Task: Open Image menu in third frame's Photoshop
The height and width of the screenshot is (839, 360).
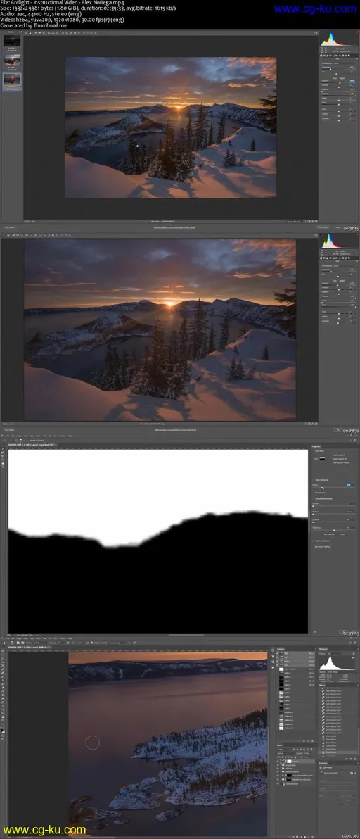Action: (x=19, y=436)
